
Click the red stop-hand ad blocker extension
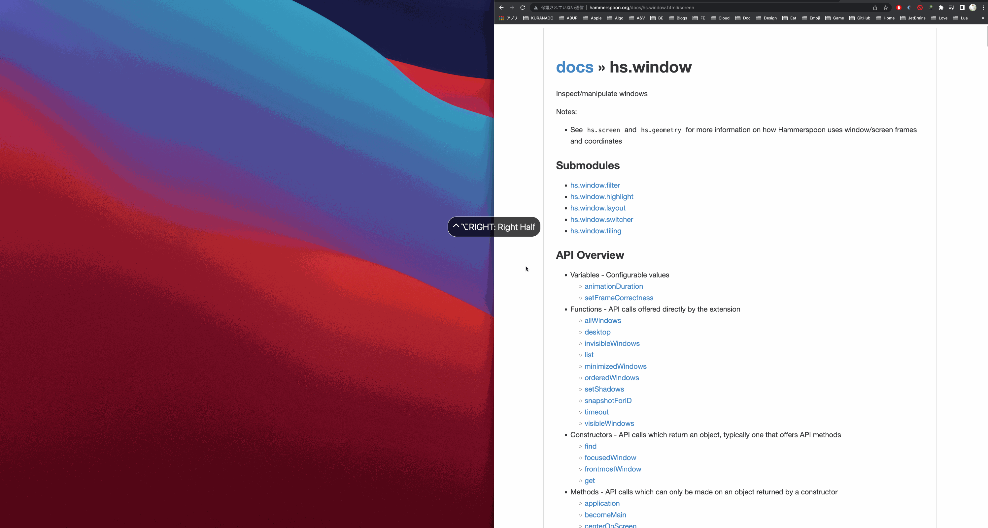click(899, 8)
